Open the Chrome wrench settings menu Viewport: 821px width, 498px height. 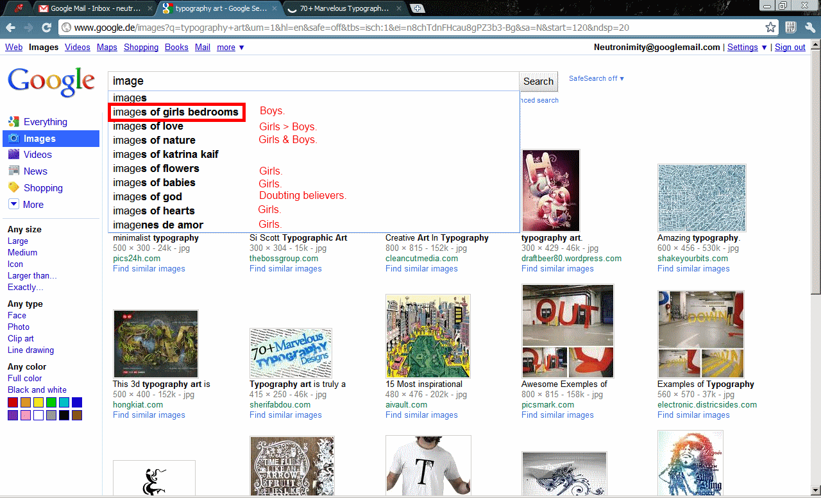tap(809, 28)
